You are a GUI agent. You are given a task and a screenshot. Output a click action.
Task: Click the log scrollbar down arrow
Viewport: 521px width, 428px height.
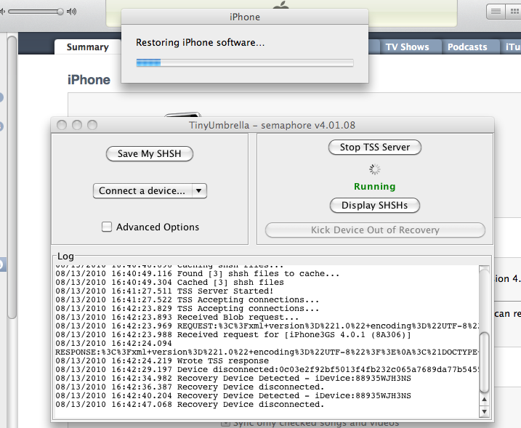tap(484, 412)
